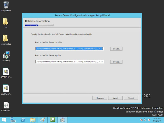Browse for the SQL Server log file path
This screenshot has height=123, width=164.
(116, 62)
